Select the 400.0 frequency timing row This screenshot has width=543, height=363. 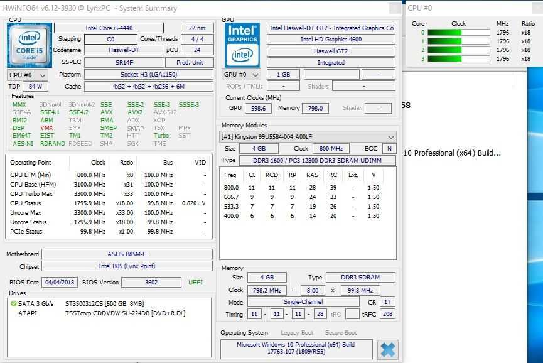pyautogui.click(x=302, y=216)
